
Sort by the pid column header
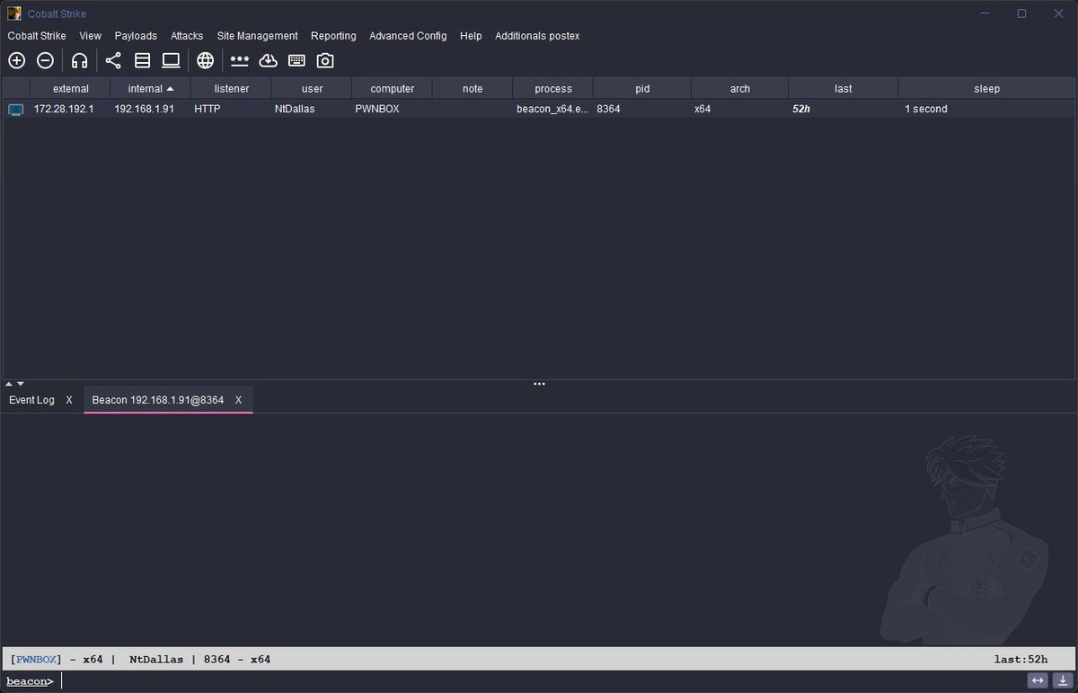[x=641, y=88]
